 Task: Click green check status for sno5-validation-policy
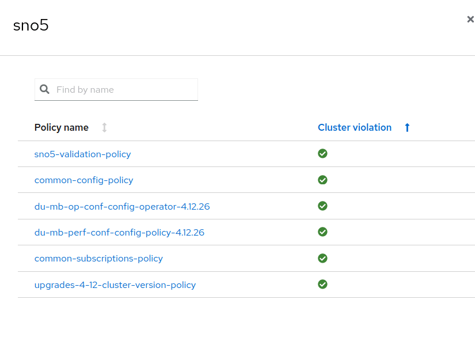point(322,153)
